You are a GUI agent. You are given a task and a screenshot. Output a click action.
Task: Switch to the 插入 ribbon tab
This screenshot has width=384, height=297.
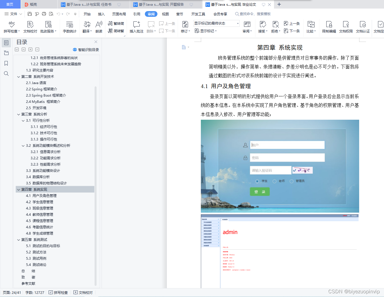click(101, 14)
